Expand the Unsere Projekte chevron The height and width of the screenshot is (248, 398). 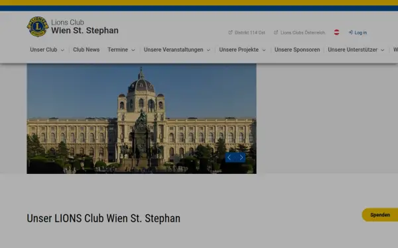coord(264,50)
